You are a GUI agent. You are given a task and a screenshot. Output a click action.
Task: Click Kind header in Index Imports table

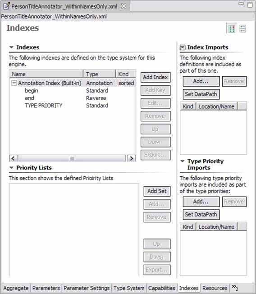[188, 106]
